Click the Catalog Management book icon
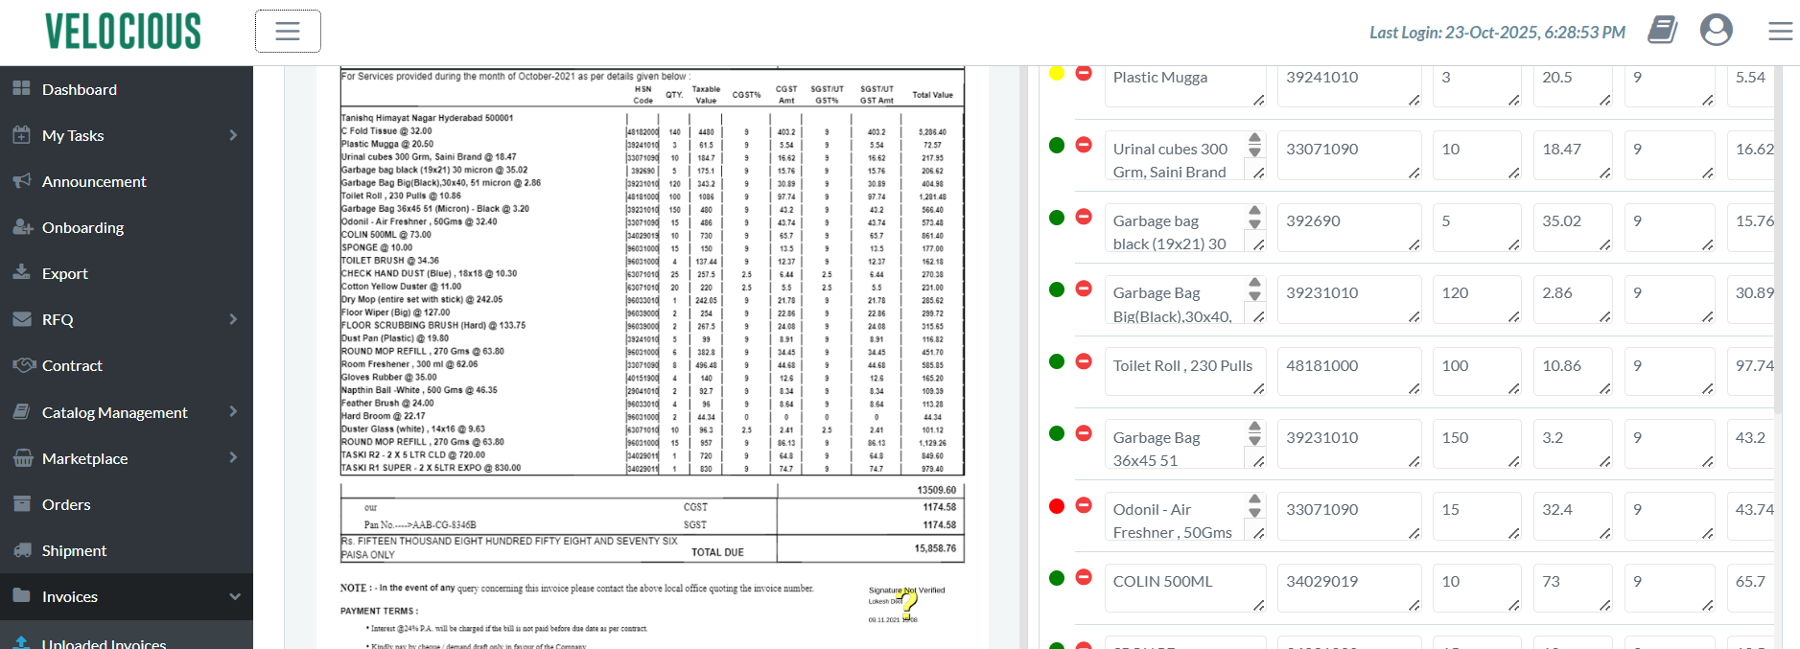Viewport: 1800px width, 649px height. pos(22,411)
